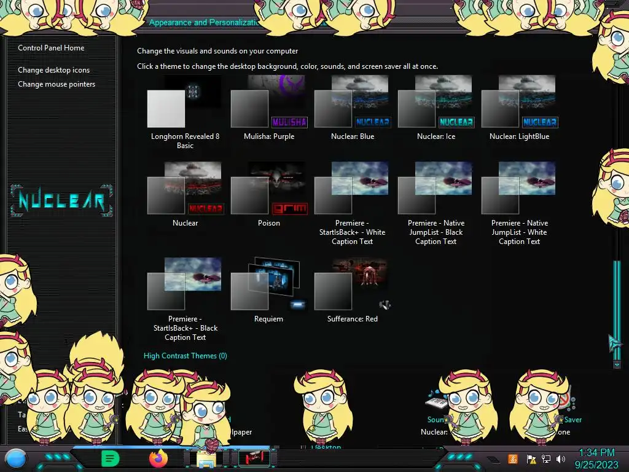629x472 pixels.
Task: Click the High Contrast Themes (0) heading
Action: pos(186,356)
